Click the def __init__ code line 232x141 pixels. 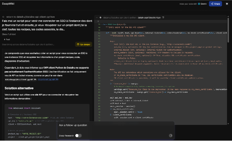pos(166,33)
